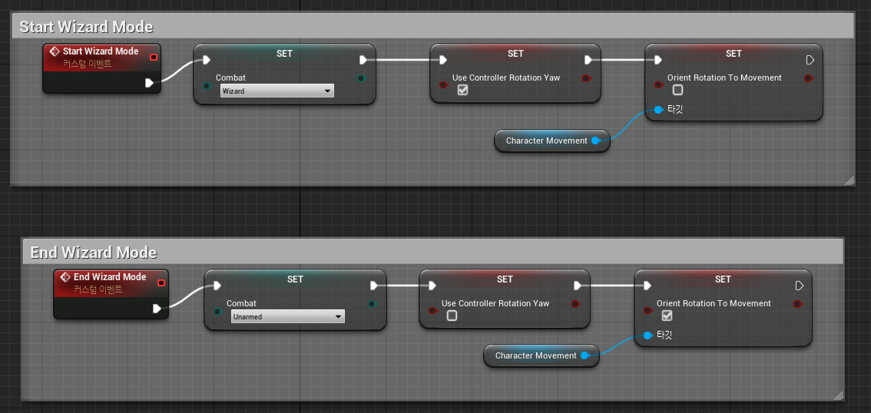This screenshot has height=413, width=871.
Task: Click exec output pin of Combat Unarmed SET node
Action: [x=374, y=286]
